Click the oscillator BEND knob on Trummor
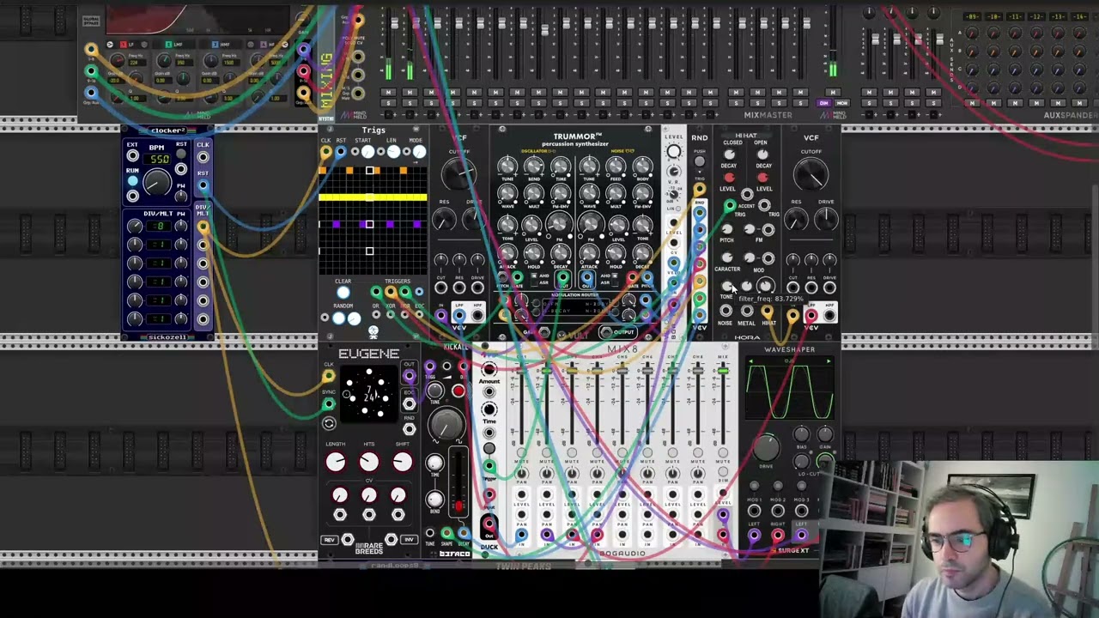This screenshot has height=618, width=1099. pos(533,167)
